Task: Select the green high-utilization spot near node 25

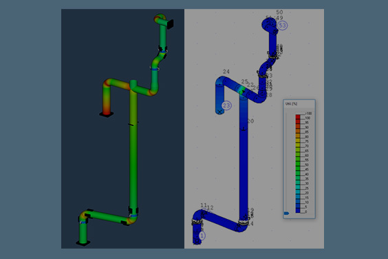Action: click(242, 90)
